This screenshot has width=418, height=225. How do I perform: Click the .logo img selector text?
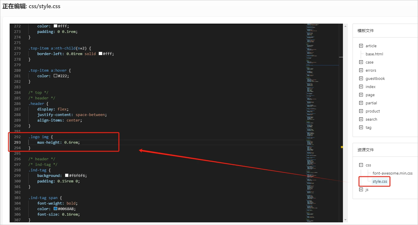click(x=38, y=137)
